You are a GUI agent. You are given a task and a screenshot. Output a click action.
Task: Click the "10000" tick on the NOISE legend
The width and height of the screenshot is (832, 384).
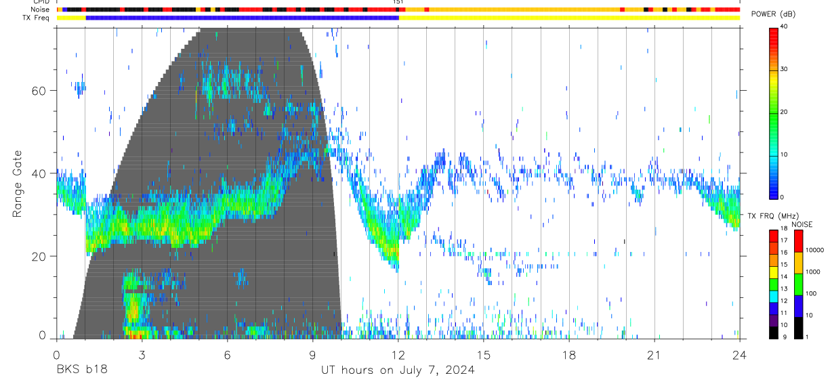[814, 251]
